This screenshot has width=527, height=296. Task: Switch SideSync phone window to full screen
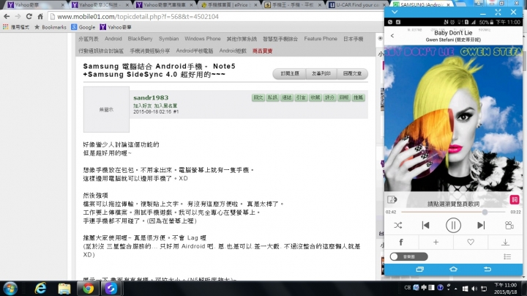pyautogui.click(x=498, y=12)
